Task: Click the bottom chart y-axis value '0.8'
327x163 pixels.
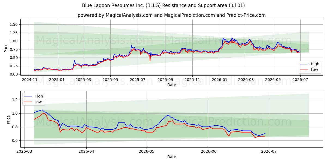Action: (16, 127)
